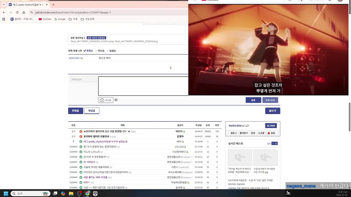Open Task View on the taskbar
The width and height of the screenshot is (351, 197).
click(x=55, y=193)
